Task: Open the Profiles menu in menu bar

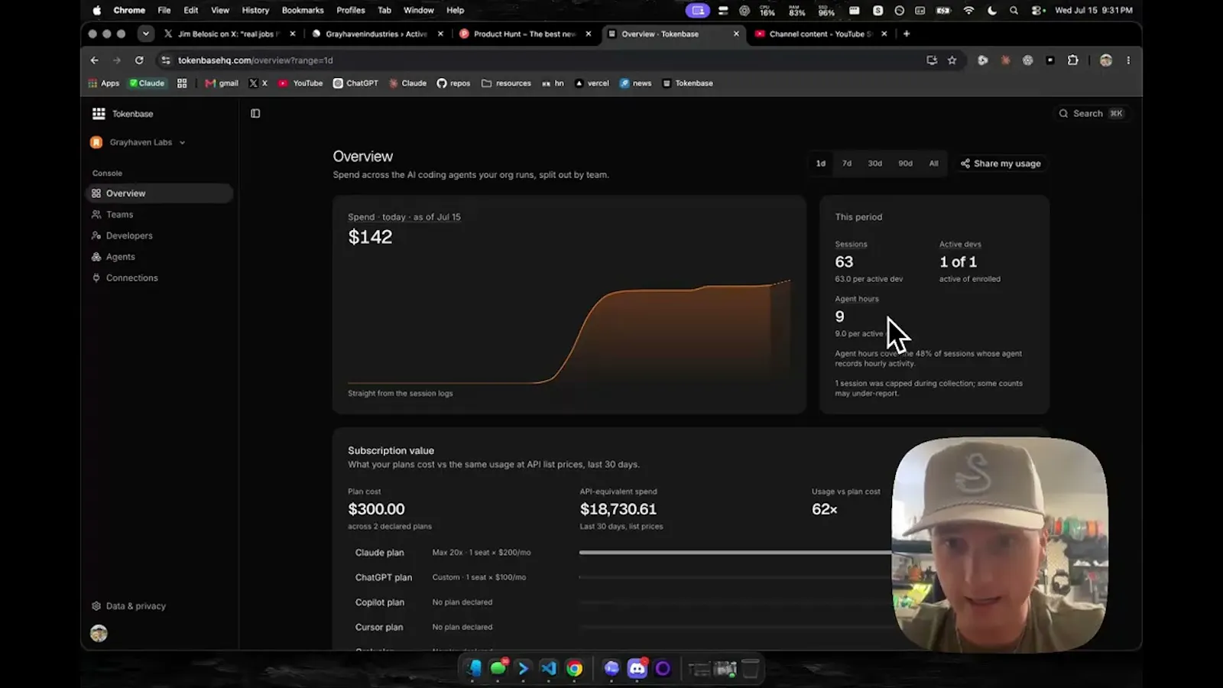Action: coord(351,11)
